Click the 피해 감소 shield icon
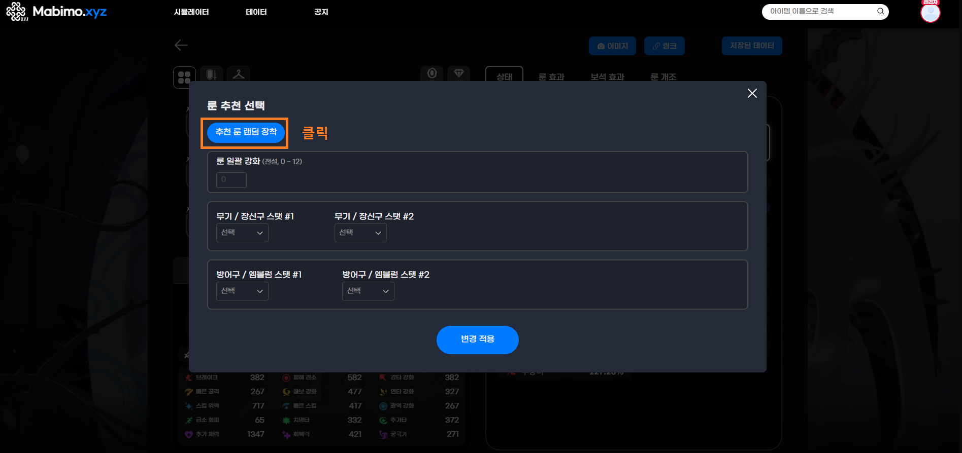The image size is (962, 453). click(x=286, y=377)
